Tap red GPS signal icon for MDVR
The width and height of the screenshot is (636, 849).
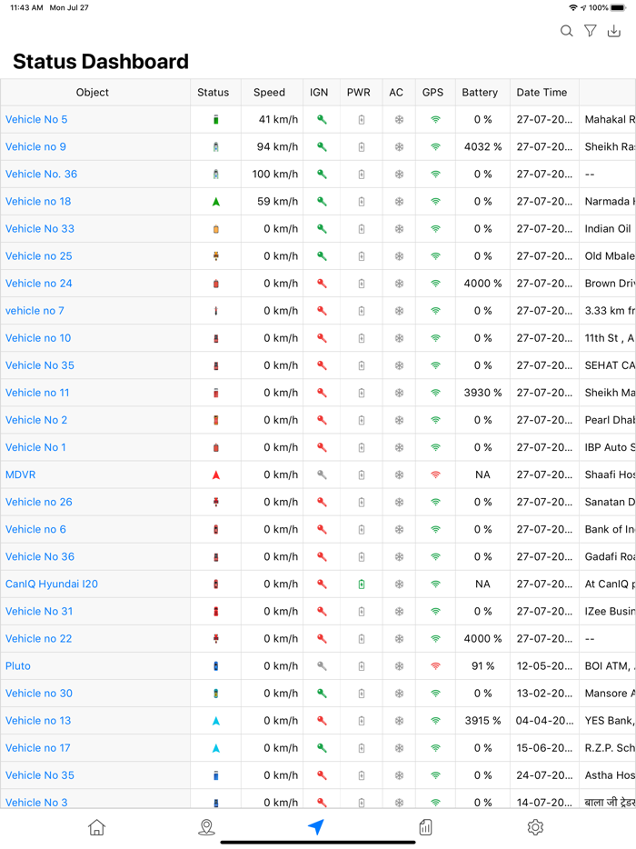(435, 474)
